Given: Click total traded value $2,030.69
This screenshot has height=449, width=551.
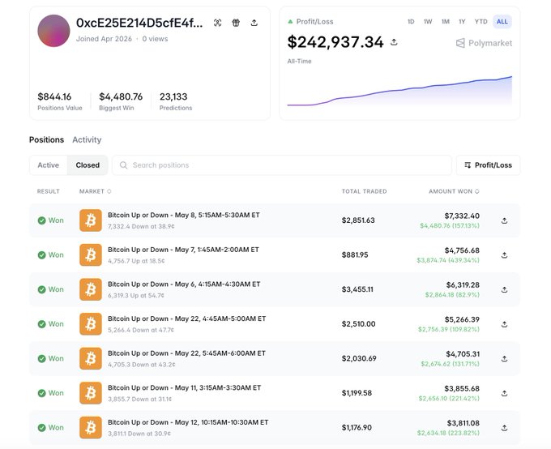Looking at the screenshot, I should coord(359,358).
